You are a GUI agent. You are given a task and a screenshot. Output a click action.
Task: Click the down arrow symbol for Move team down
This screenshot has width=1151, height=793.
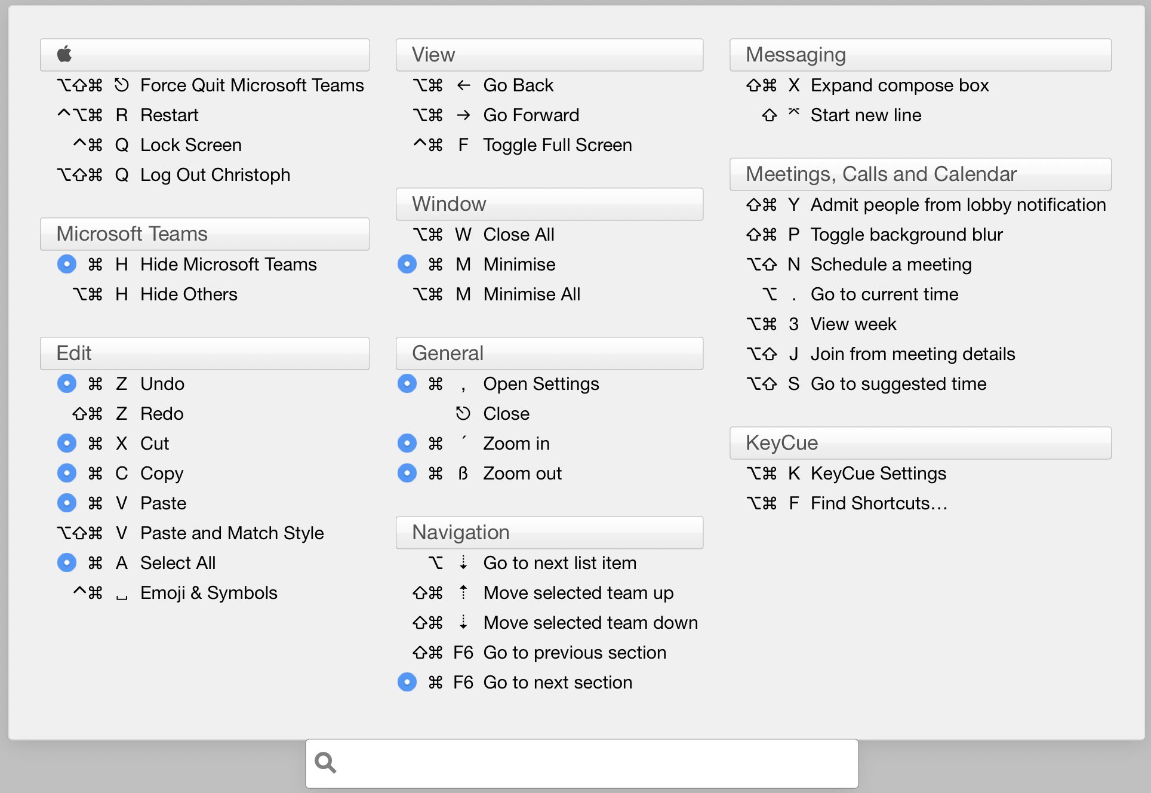tap(463, 622)
